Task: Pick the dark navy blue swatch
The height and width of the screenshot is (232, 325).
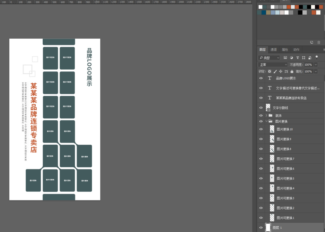Action: [x=264, y=12]
